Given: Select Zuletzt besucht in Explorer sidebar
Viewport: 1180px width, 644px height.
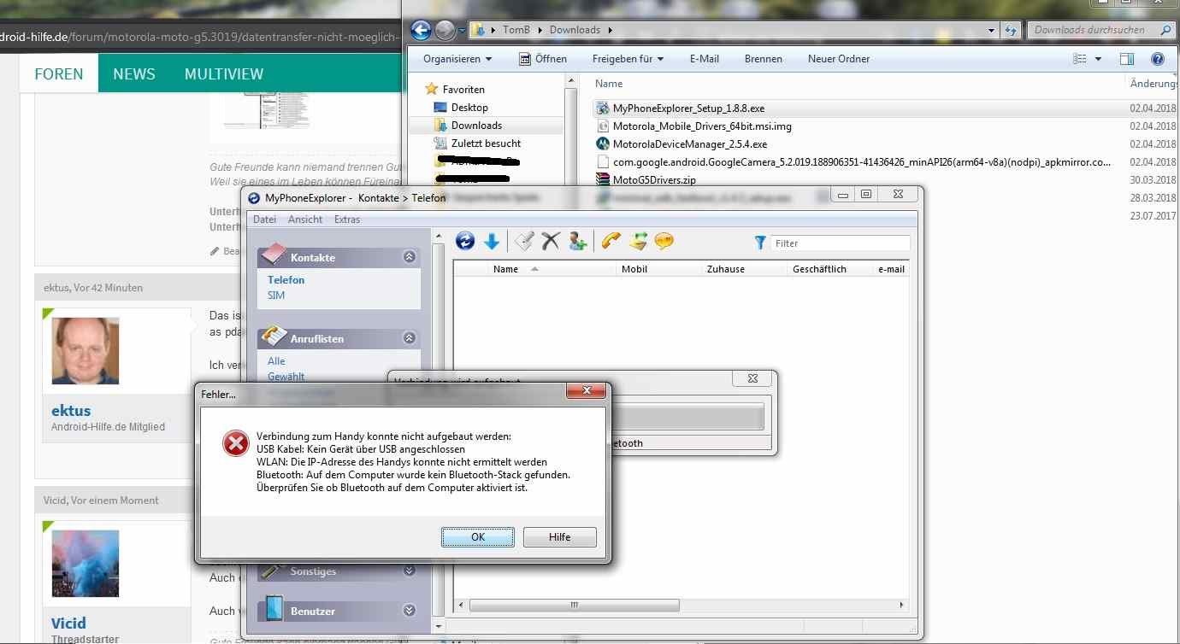Looking at the screenshot, I should (x=486, y=143).
